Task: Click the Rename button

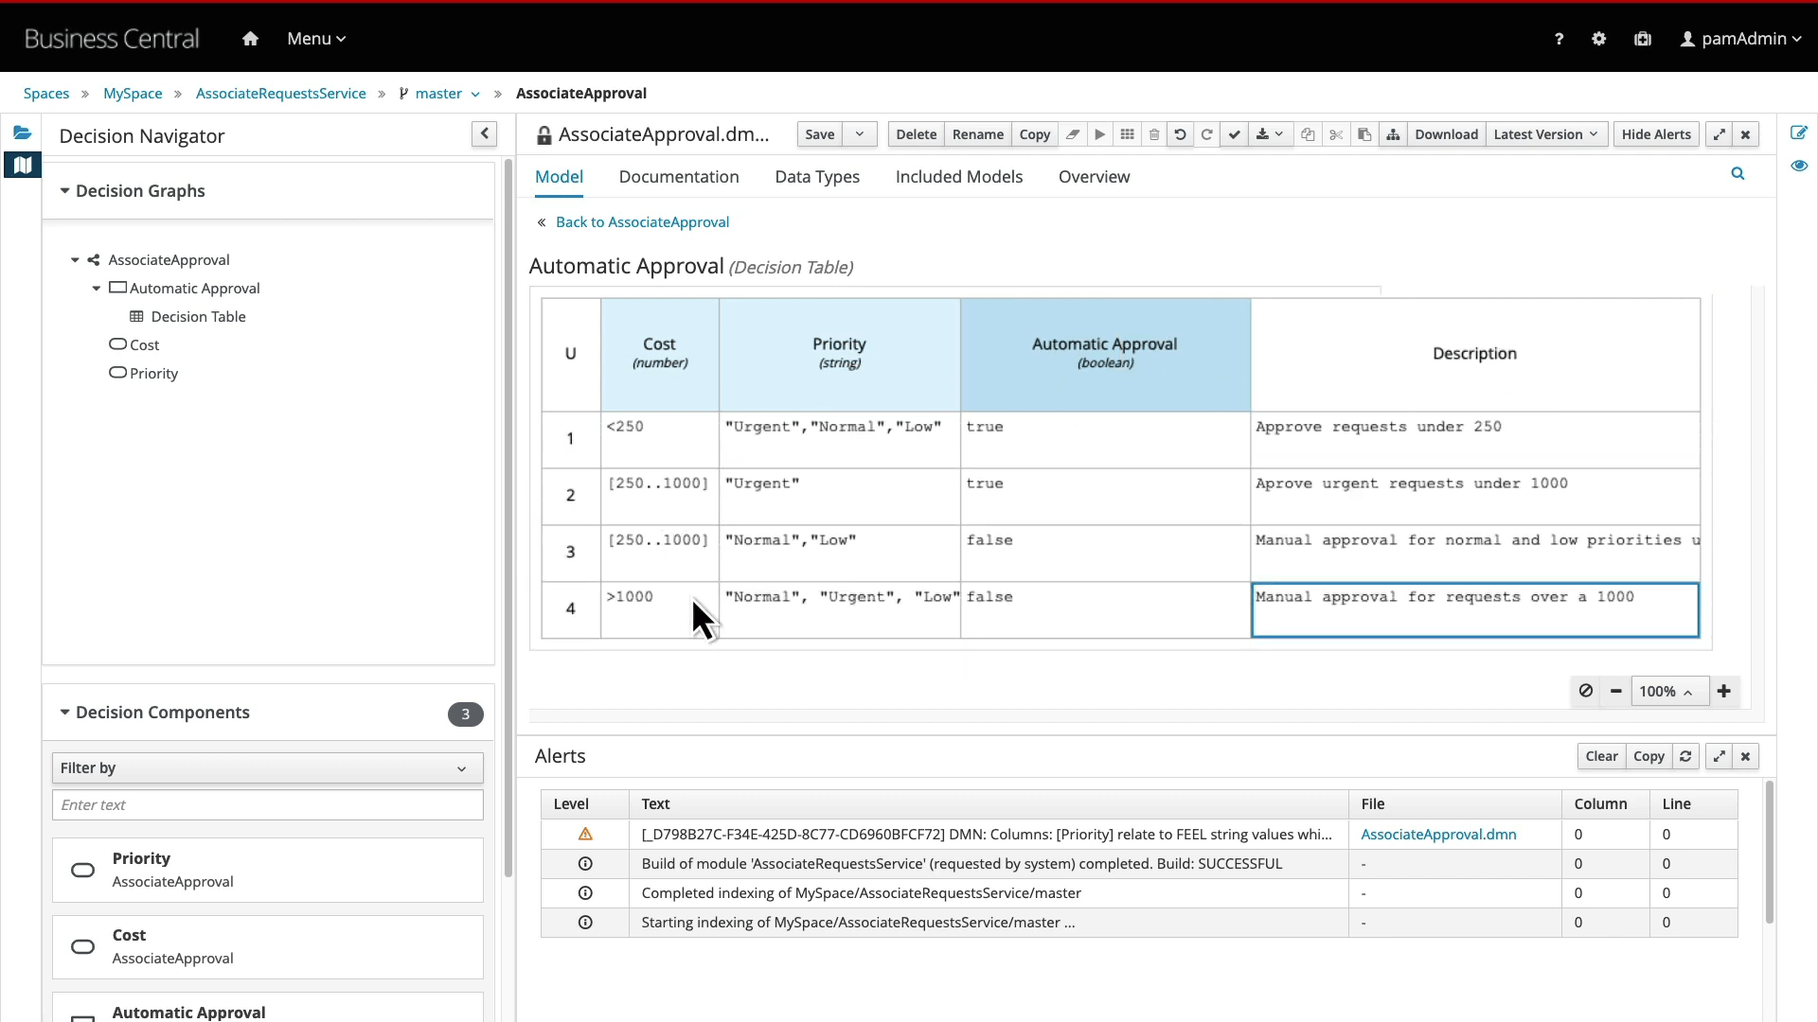Action: pos(978,134)
